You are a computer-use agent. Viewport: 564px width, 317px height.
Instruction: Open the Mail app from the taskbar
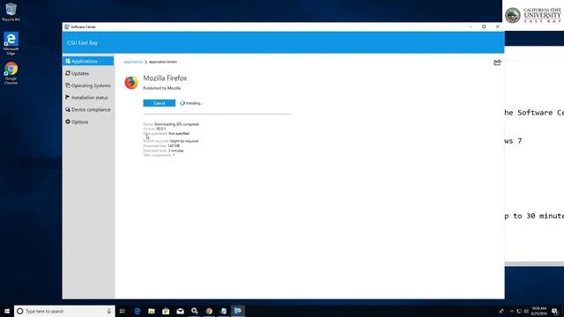pyautogui.click(x=180, y=311)
